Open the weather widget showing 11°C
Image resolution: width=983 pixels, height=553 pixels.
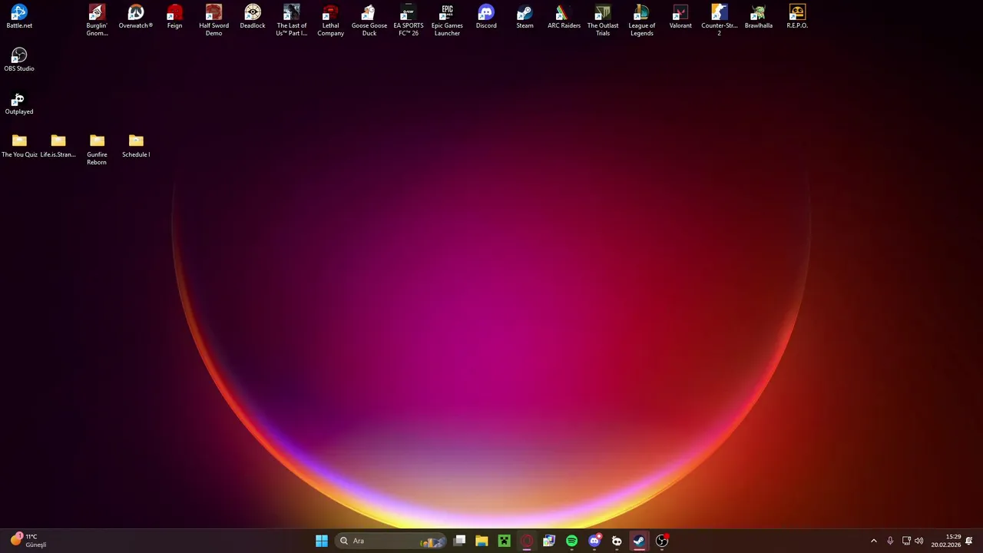(x=28, y=541)
